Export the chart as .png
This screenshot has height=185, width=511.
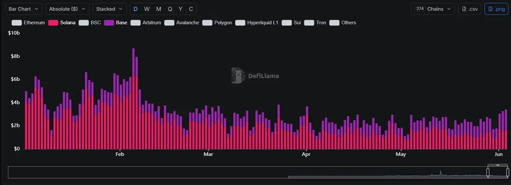(x=496, y=9)
